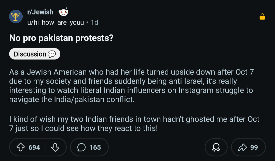Image resolution: width=275 pixels, height=161 pixels.
Task: Downvote the post with the down arrow
Action: (x=55, y=147)
